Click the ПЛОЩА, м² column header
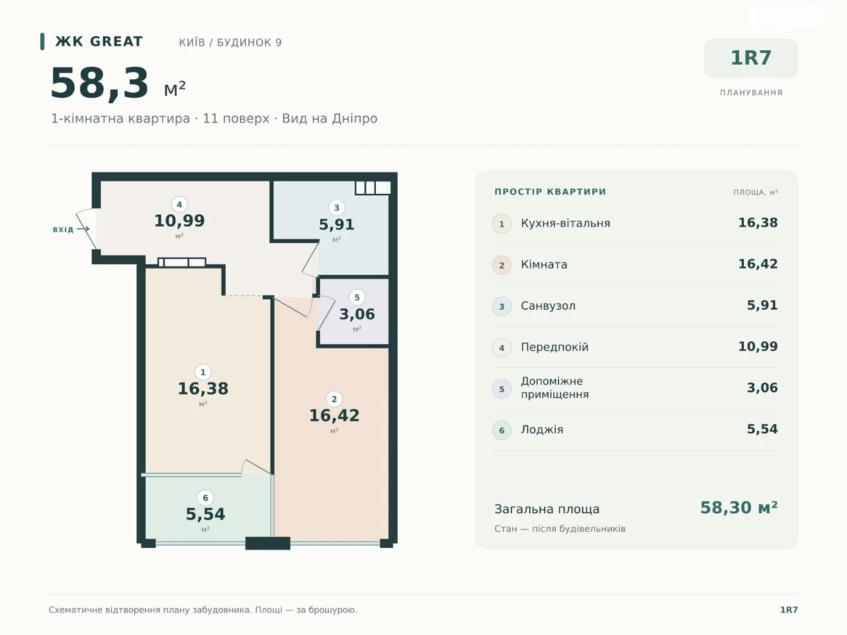 coord(756,192)
